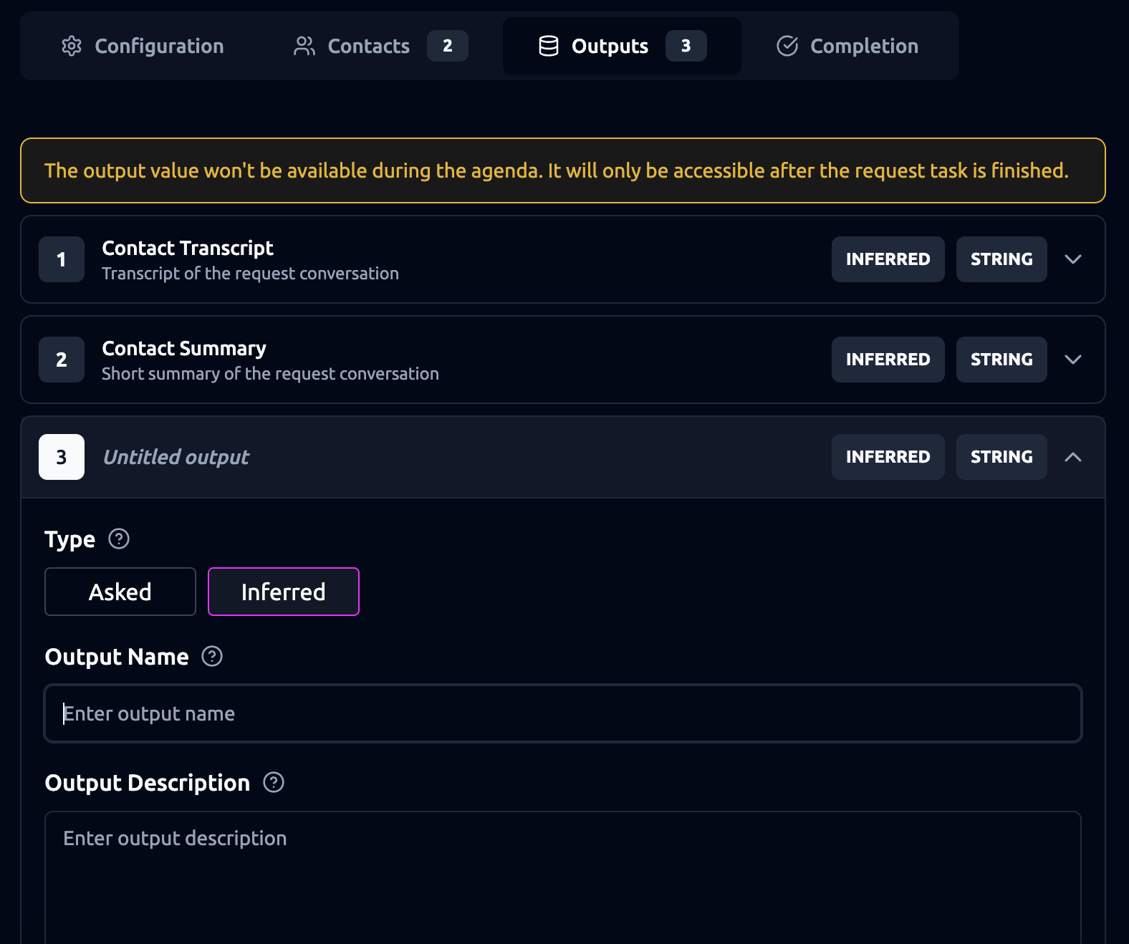Click the Contacts people icon

coord(304,46)
